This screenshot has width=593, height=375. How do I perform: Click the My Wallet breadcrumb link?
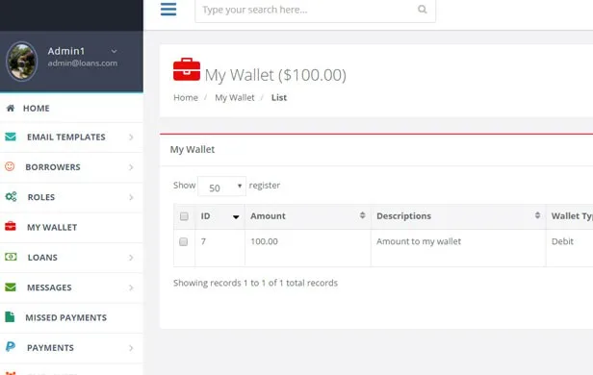point(235,97)
